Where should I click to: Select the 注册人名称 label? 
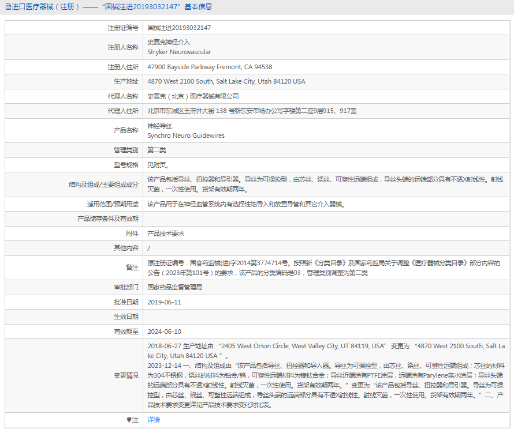click(x=123, y=47)
